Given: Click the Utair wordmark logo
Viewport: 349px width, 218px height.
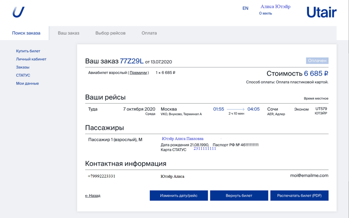Looking at the screenshot, I should (321, 12).
